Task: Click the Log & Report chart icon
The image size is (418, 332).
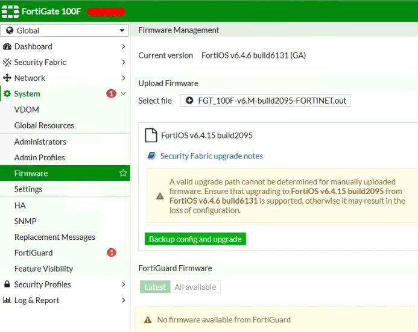Action: pos(7,300)
